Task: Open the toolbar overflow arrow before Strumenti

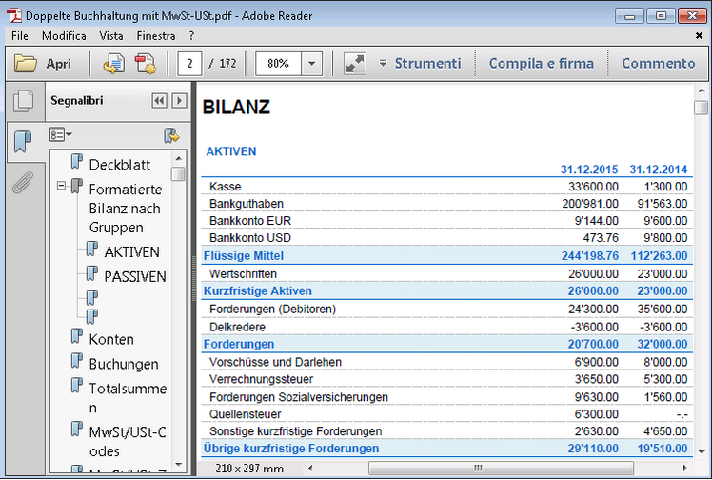Action: point(384,63)
